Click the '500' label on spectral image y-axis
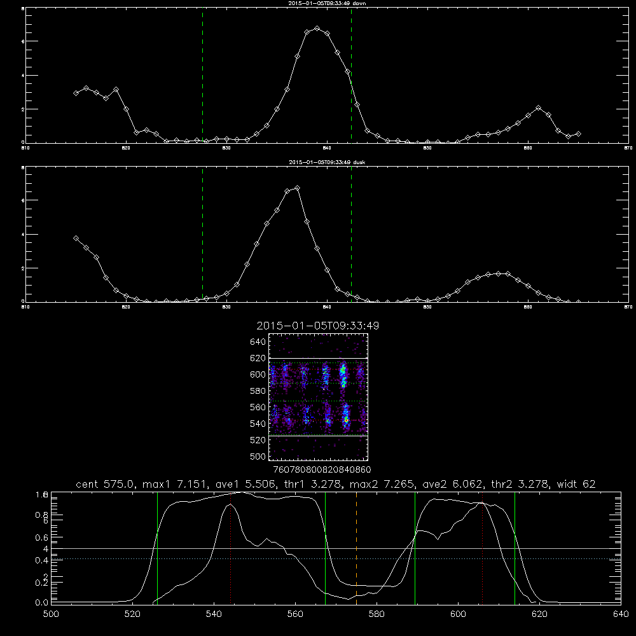 coord(258,456)
